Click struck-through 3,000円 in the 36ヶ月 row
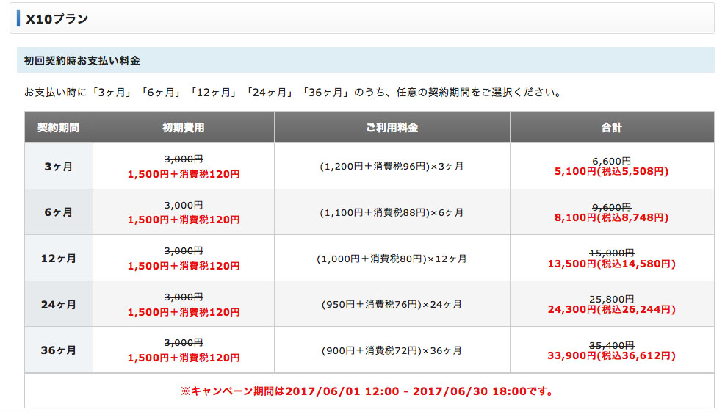Image resolution: width=725 pixels, height=412 pixels. pyautogui.click(x=184, y=343)
